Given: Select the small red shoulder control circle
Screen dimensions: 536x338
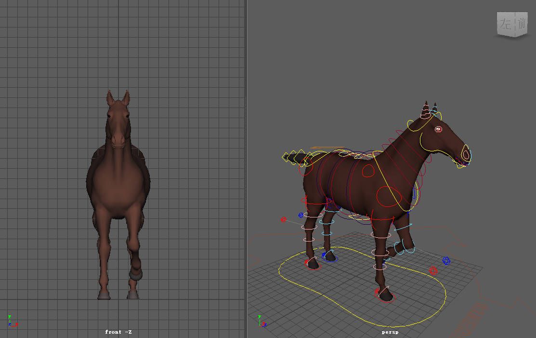Looking at the screenshot, I should click(368, 171).
